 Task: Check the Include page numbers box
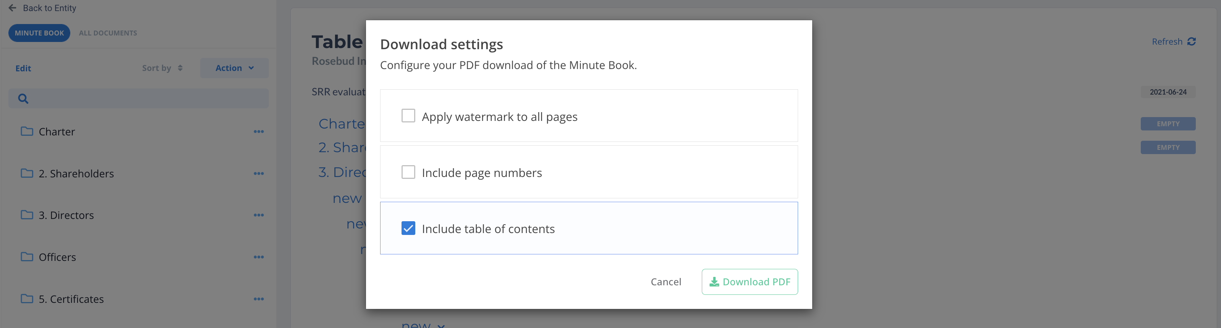pyautogui.click(x=408, y=172)
